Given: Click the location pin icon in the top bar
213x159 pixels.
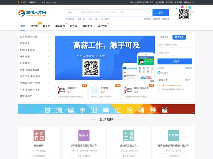Looking at the screenshot, I should [18, 2].
